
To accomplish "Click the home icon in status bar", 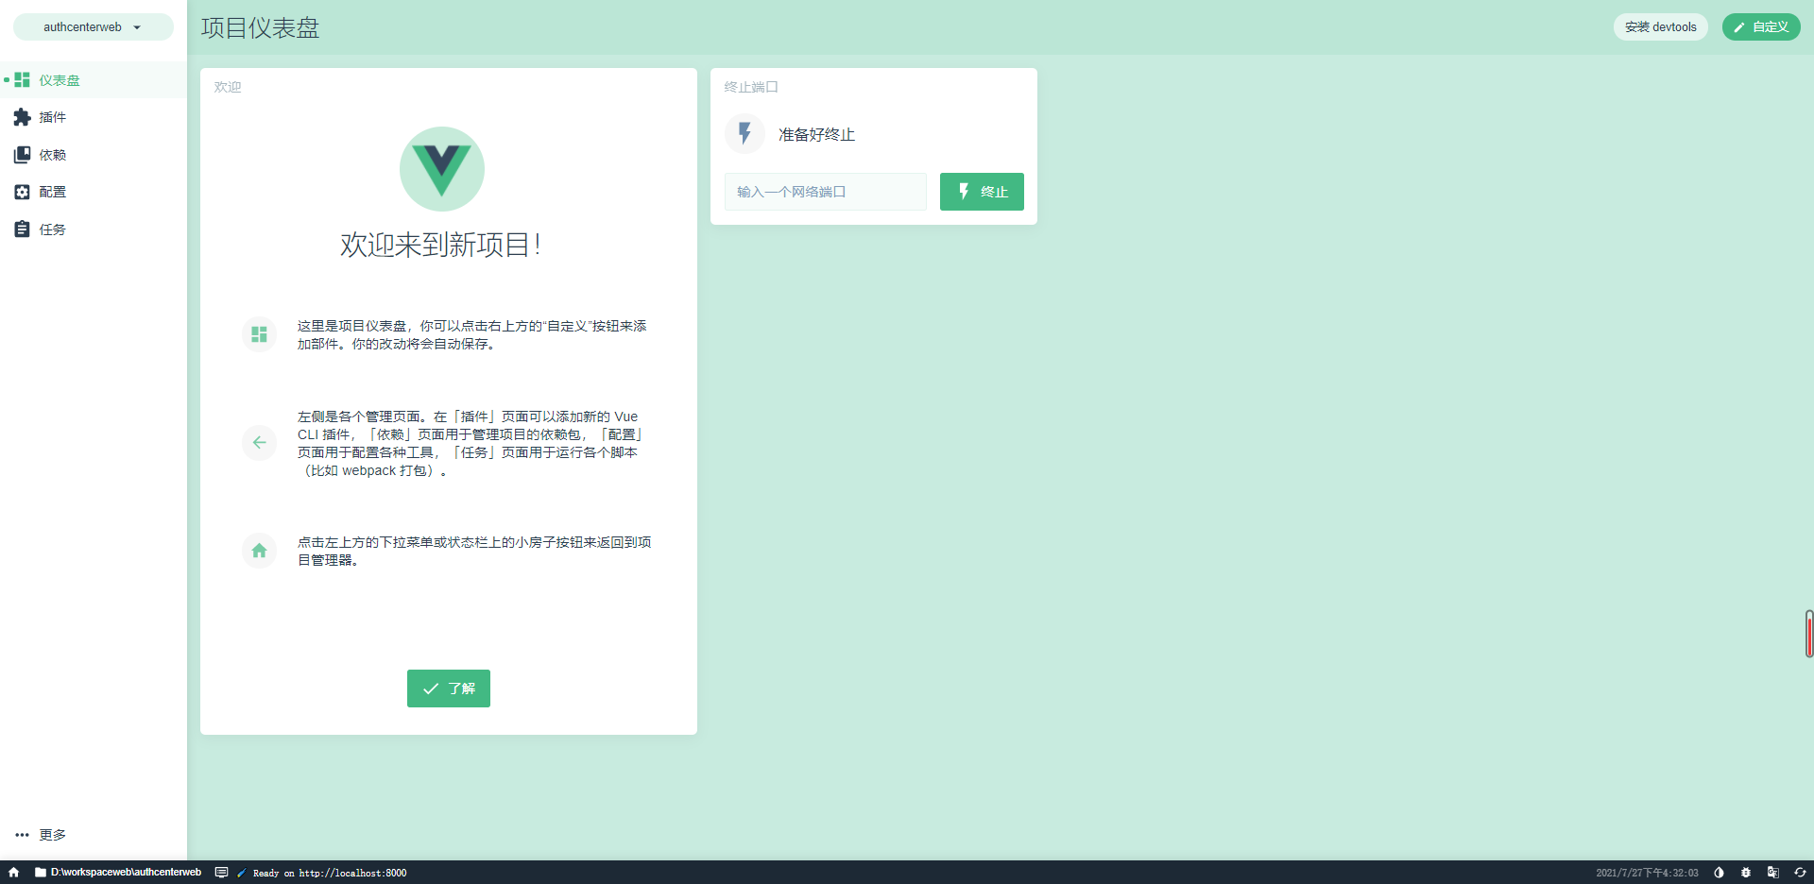I will pyautogui.click(x=13, y=873).
